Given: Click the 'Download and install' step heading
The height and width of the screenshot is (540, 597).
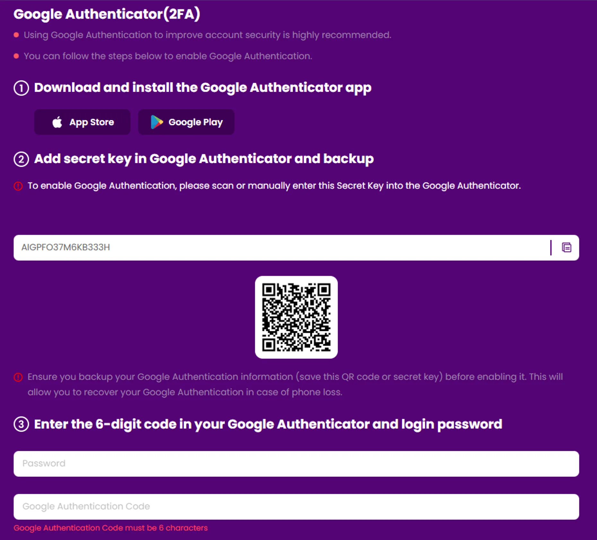Looking at the screenshot, I should tap(203, 88).
